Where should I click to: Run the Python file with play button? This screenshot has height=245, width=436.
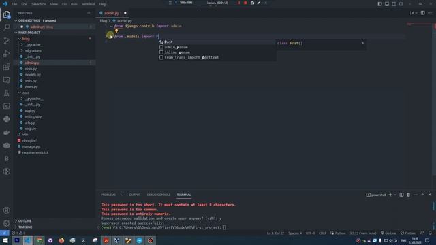[411, 13]
